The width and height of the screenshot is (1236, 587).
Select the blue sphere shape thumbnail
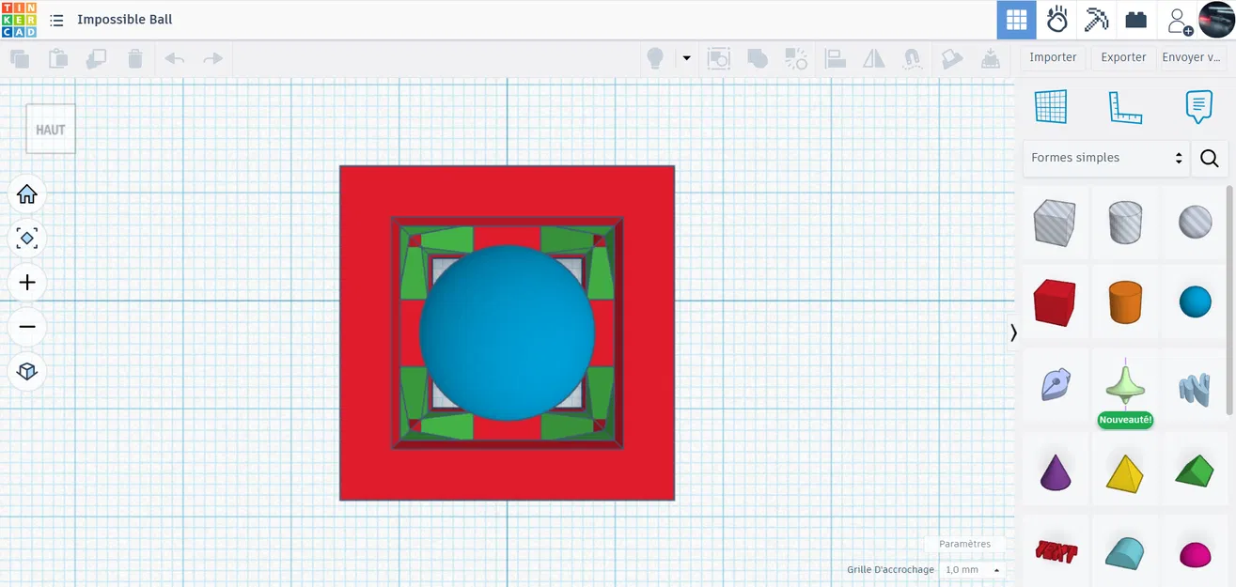tap(1194, 301)
